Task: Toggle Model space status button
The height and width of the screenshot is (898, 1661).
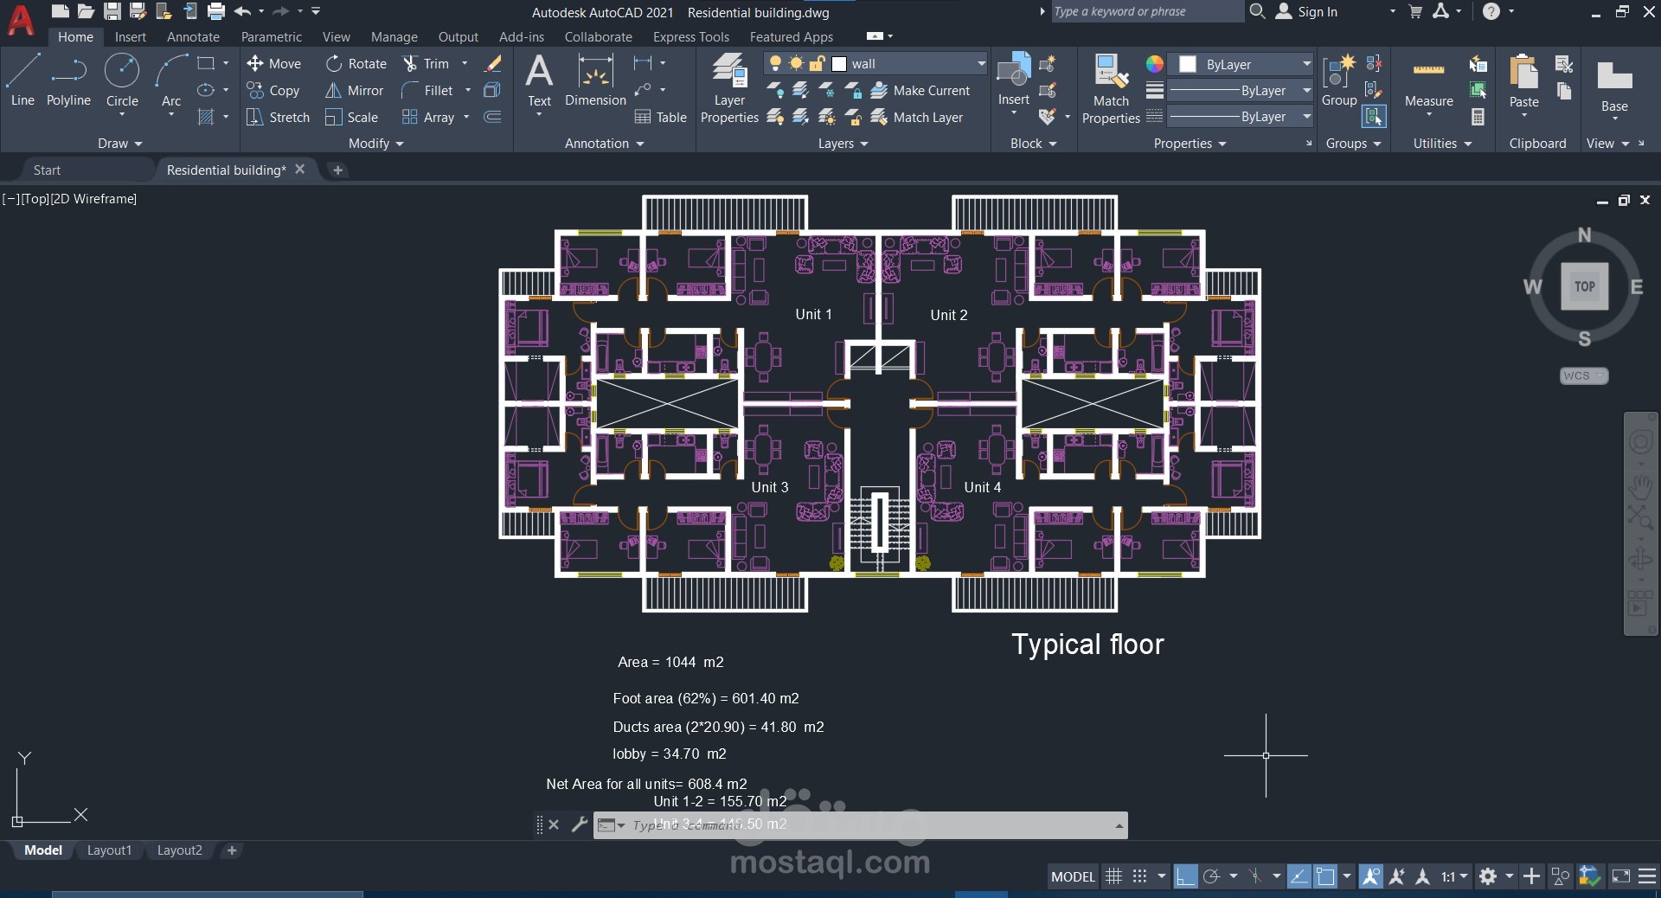Action: pyautogui.click(x=1073, y=876)
